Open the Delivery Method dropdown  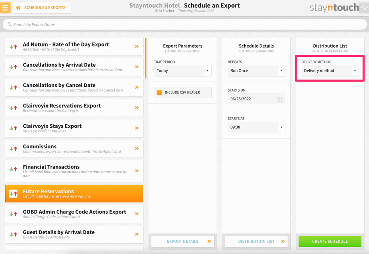(330, 71)
